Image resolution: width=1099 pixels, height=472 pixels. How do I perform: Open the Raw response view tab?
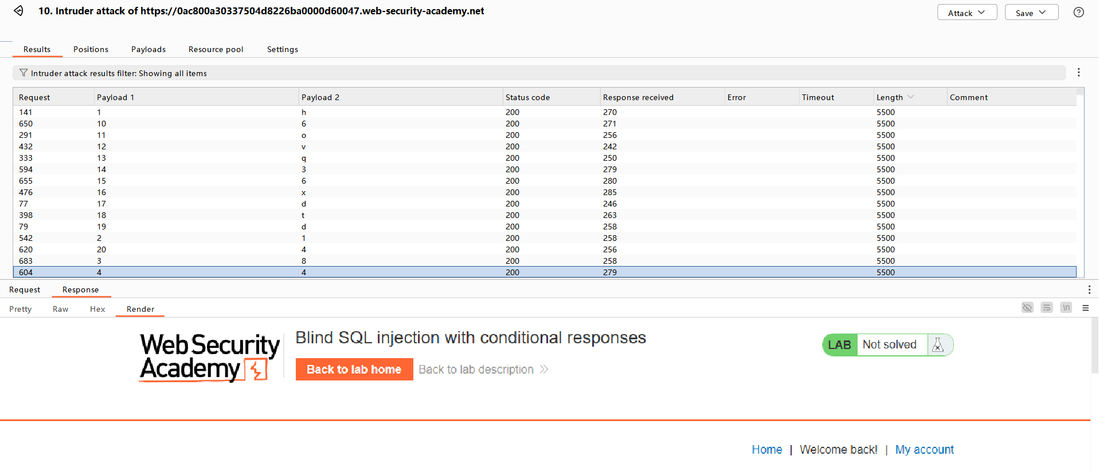[x=60, y=309]
